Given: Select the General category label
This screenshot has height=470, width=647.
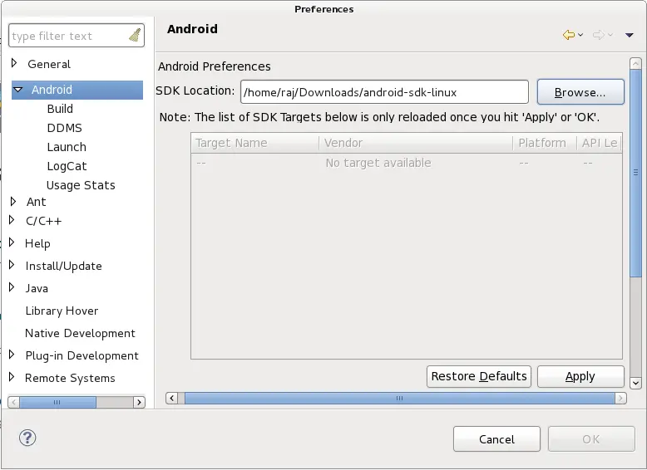Looking at the screenshot, I should pyautogui.click(x=49, y=64).
